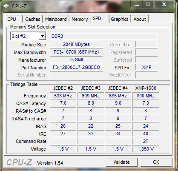Screen dimensions: 178x171
Task: Switch to the Caches tab
Action: (x=33, y=19)
